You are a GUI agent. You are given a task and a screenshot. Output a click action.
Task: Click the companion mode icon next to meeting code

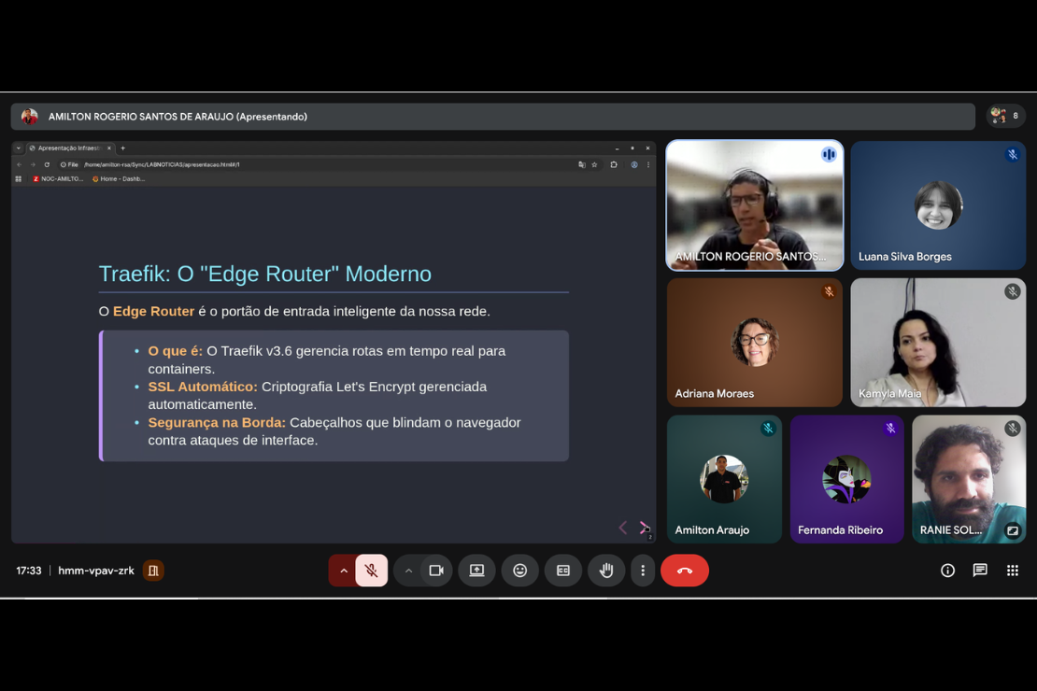click(x=153, y=571)
